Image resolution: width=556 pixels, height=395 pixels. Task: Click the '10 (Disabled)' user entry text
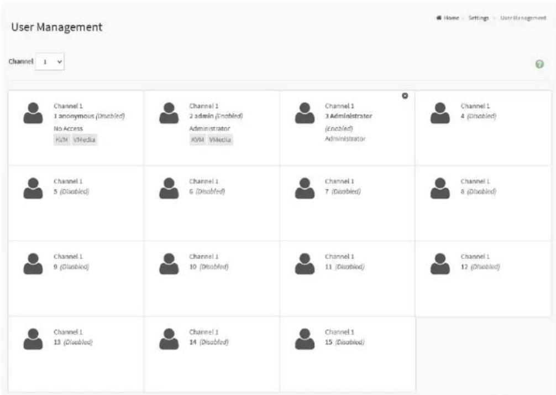tap(209, 267)
